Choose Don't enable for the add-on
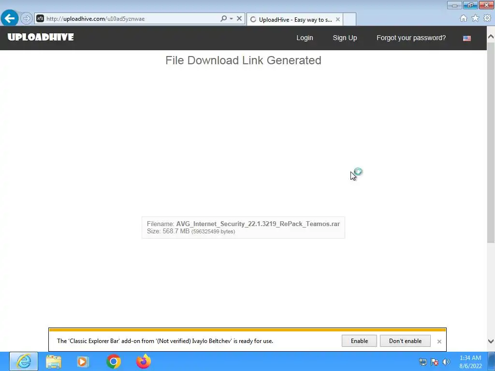495x371 pixels. click(x=406, y=341)
